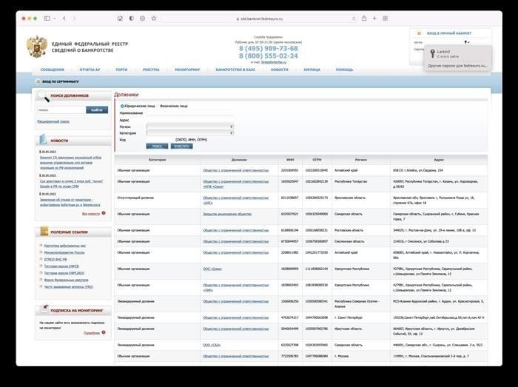The image size is (518, 387).
Task: Open a new tab with the plus icon
Action: click(x=374, y=18)
